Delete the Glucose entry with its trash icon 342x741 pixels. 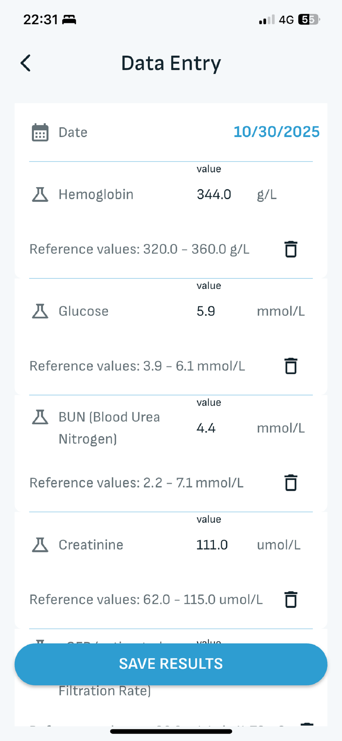tap(291, 366)
